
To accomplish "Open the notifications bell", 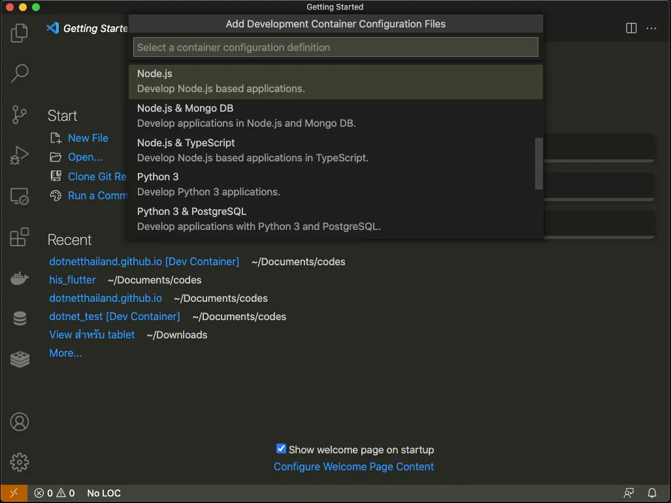I will 652,493.
